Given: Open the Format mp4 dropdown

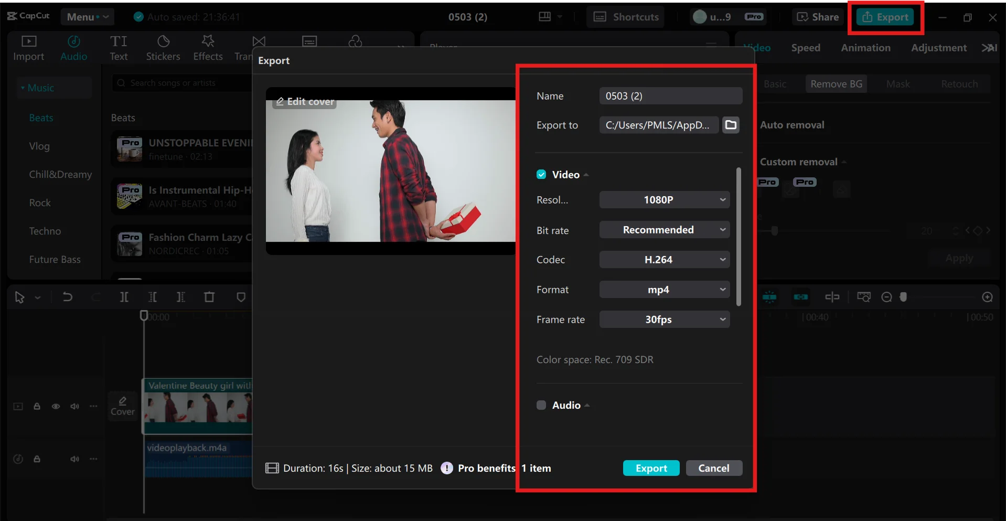Looking at the screenshot, I should point(665,290).
